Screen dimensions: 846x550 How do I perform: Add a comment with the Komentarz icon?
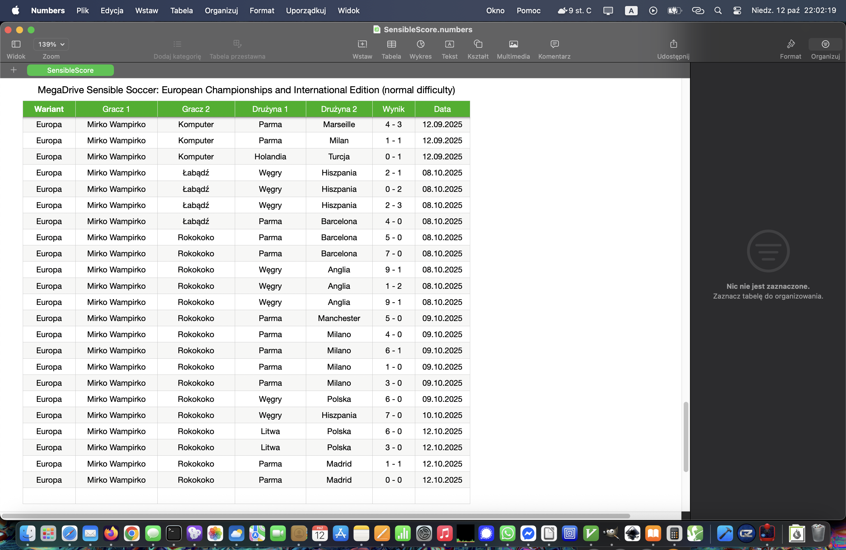(554, 44)
